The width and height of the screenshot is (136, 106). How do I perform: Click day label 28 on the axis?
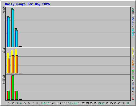[116, 103]
